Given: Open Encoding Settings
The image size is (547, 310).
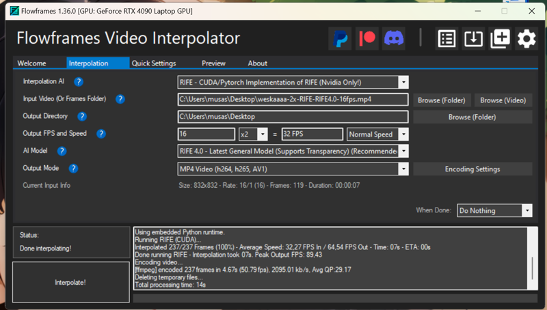Looking at the screenshot, I should pos(472,169).
